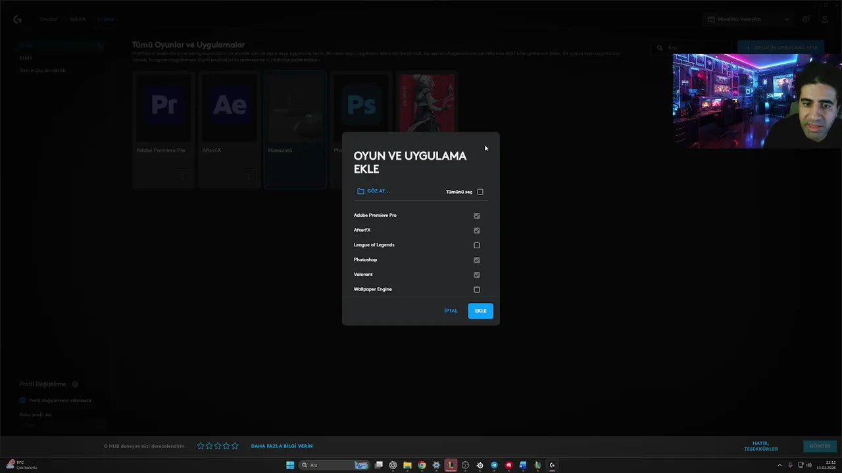
Task: Select the Devre dışı bırakıldı filter
Action: tap(43, 70)
